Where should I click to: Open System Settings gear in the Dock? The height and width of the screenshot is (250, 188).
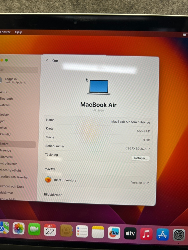[x=179, y=235]
